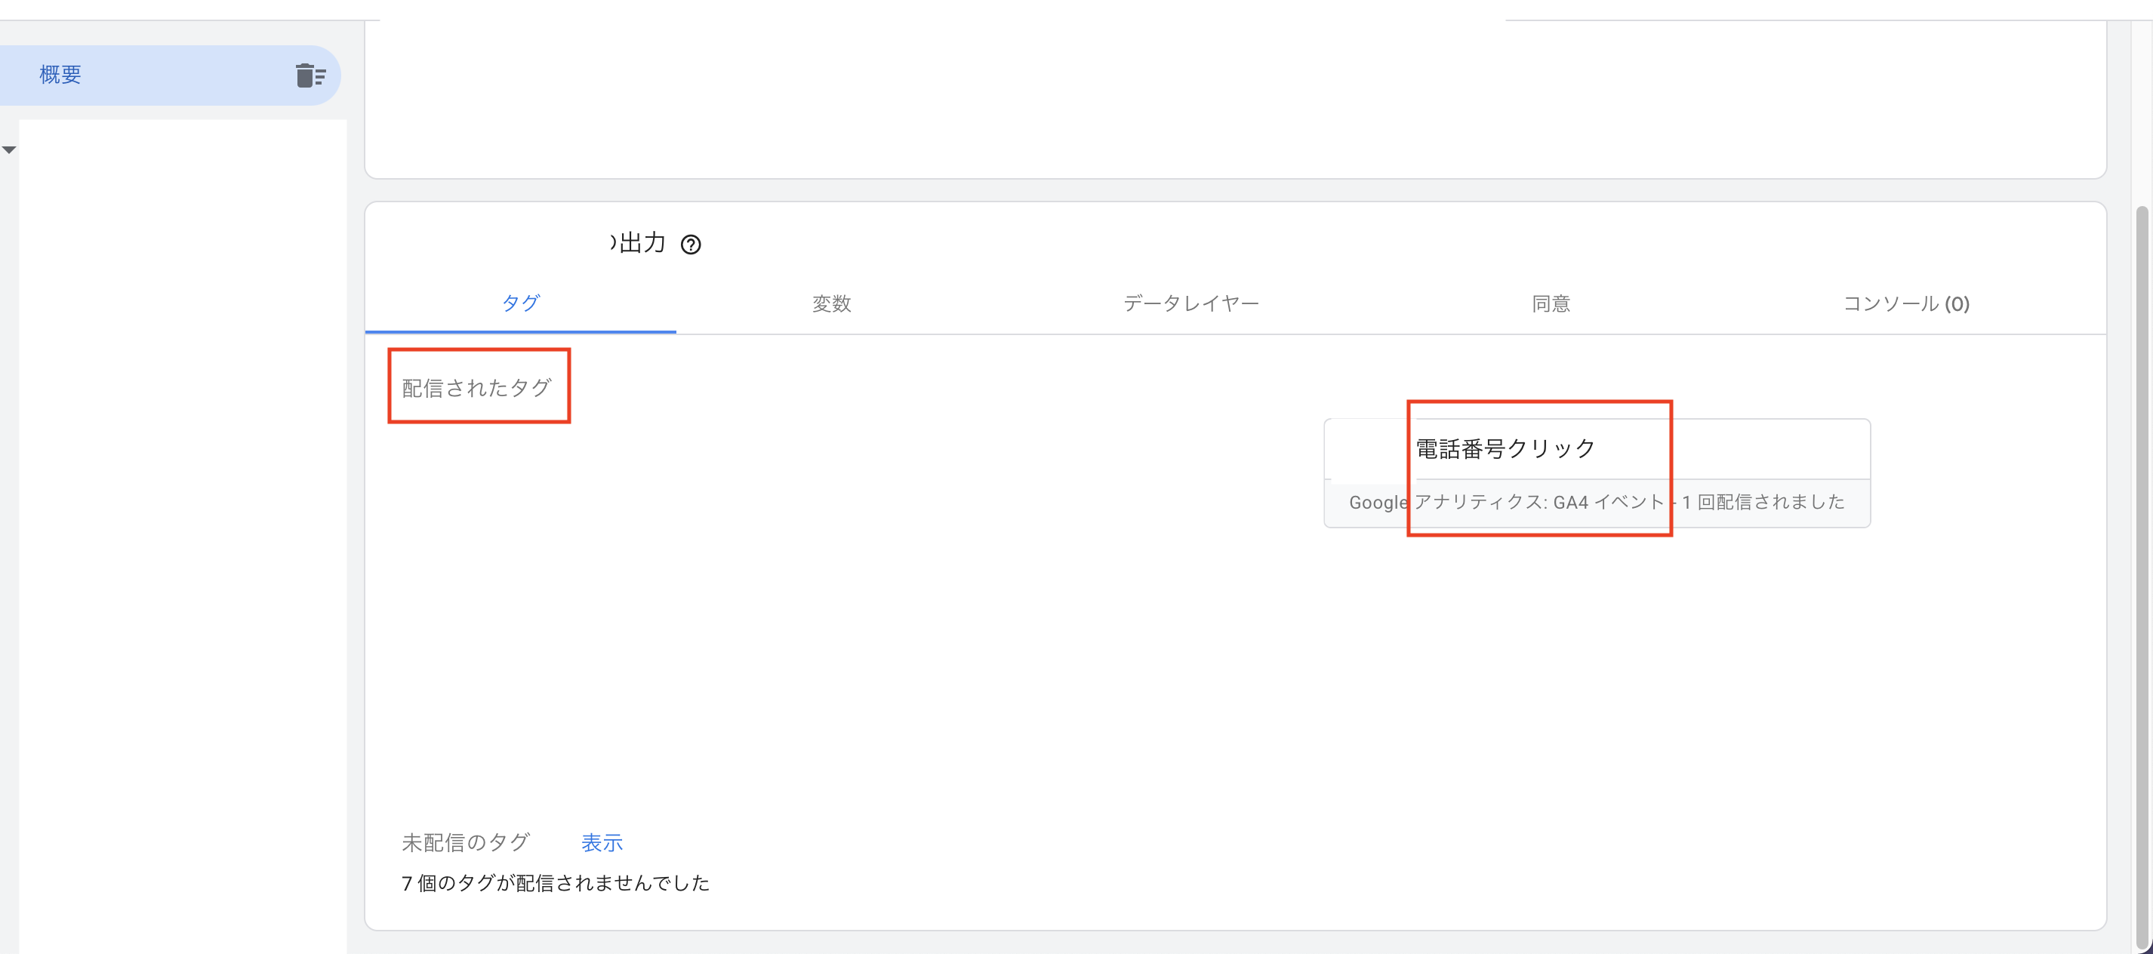Open the 変数 tab
The height and width of the screenshot is (954, 2153).
pos(830,303)
